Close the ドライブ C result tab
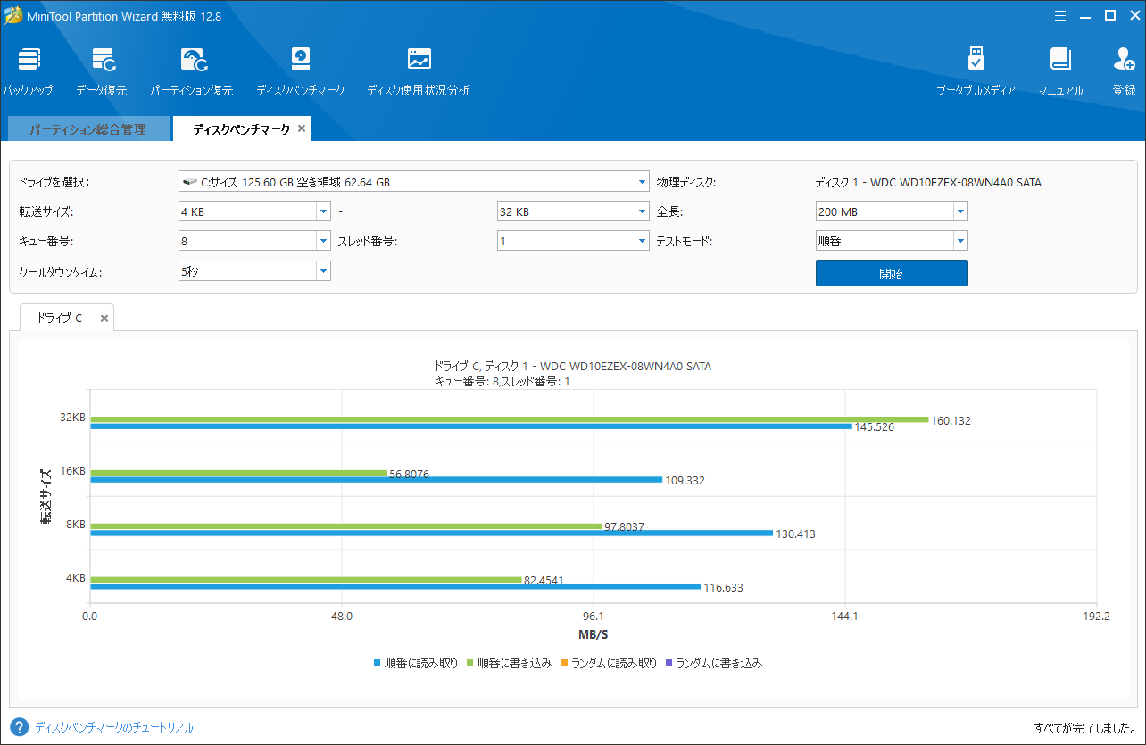 (x=104, y=318)
